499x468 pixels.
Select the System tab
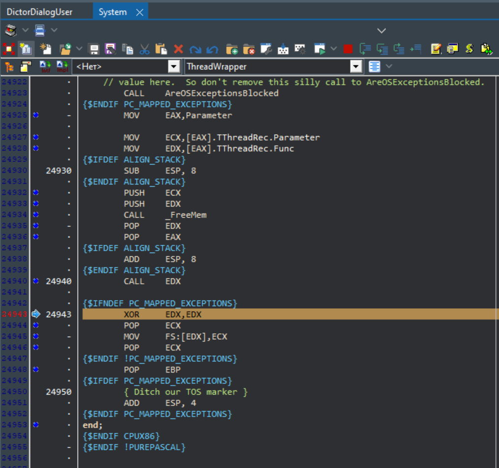click(x=113, y=12)
